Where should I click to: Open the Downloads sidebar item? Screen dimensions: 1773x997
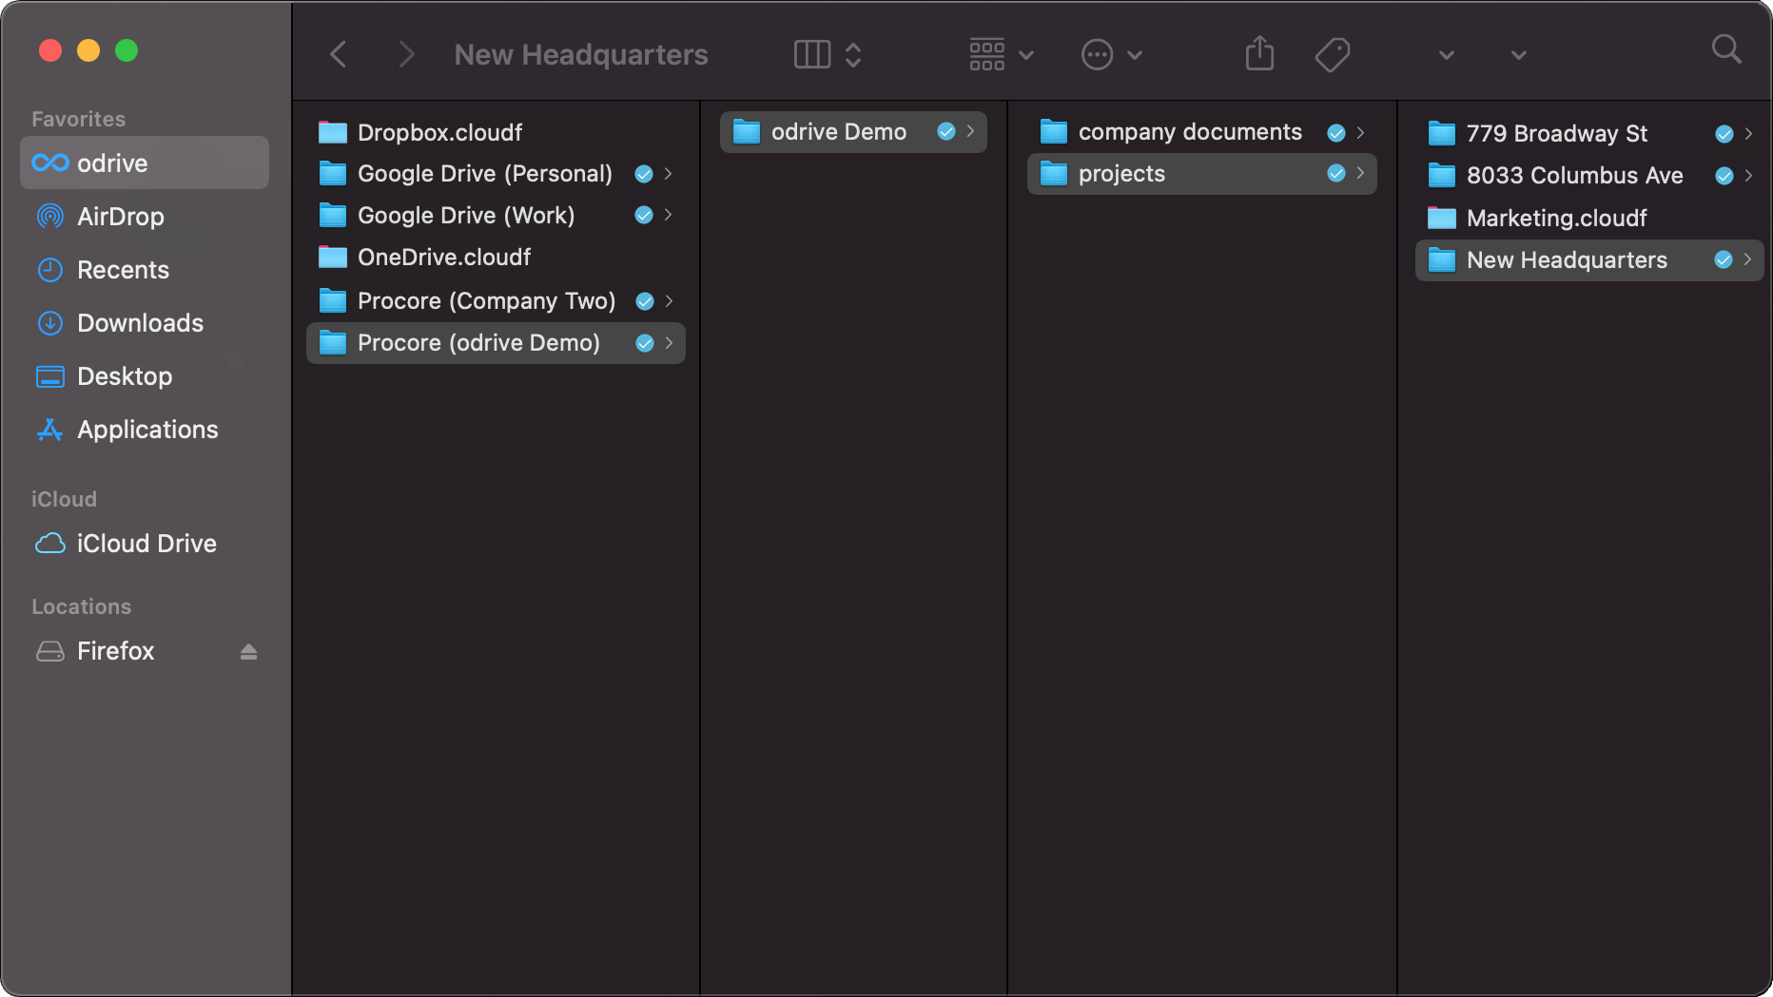point(140,323)
